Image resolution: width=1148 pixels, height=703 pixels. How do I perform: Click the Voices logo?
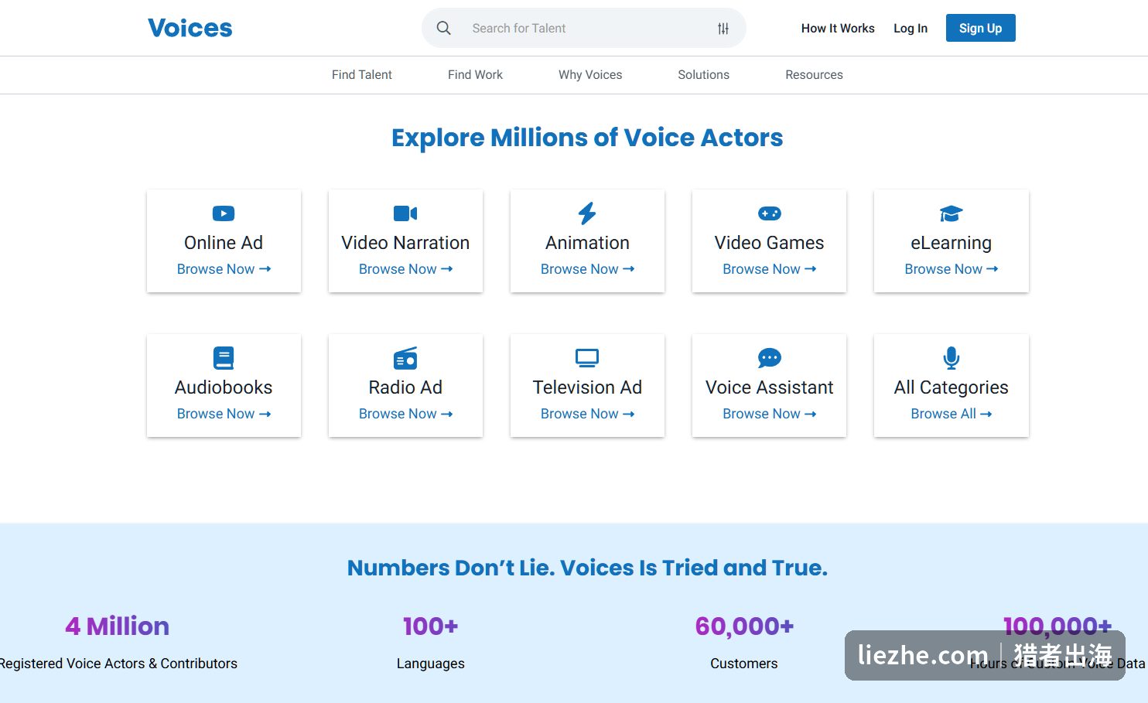point(190,28)
